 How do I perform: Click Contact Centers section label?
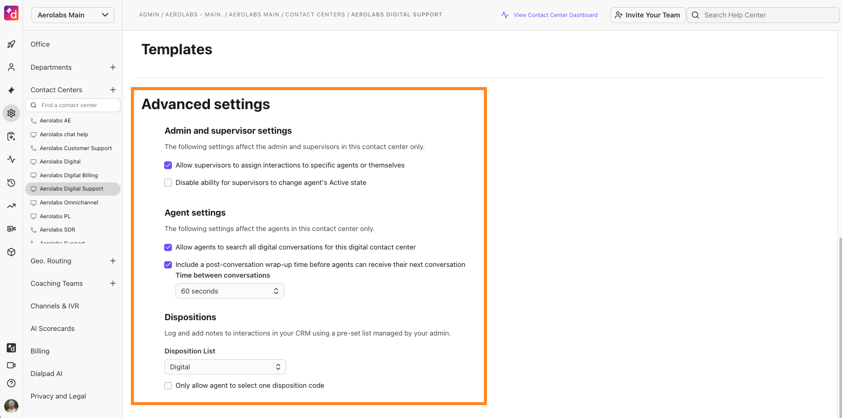[56, 90]
